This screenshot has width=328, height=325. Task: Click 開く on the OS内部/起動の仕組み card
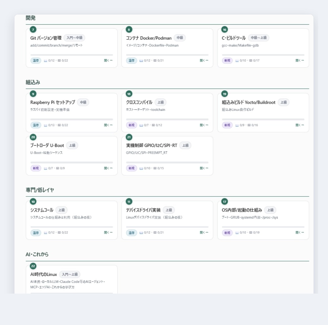[299, 232]
